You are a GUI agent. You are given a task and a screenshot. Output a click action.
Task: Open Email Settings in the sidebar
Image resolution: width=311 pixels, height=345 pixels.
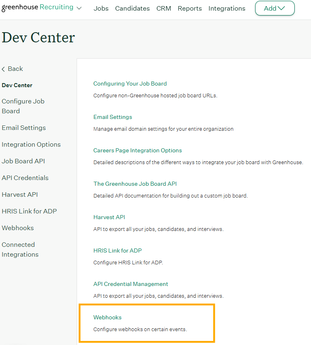click(x=24, y=128)
